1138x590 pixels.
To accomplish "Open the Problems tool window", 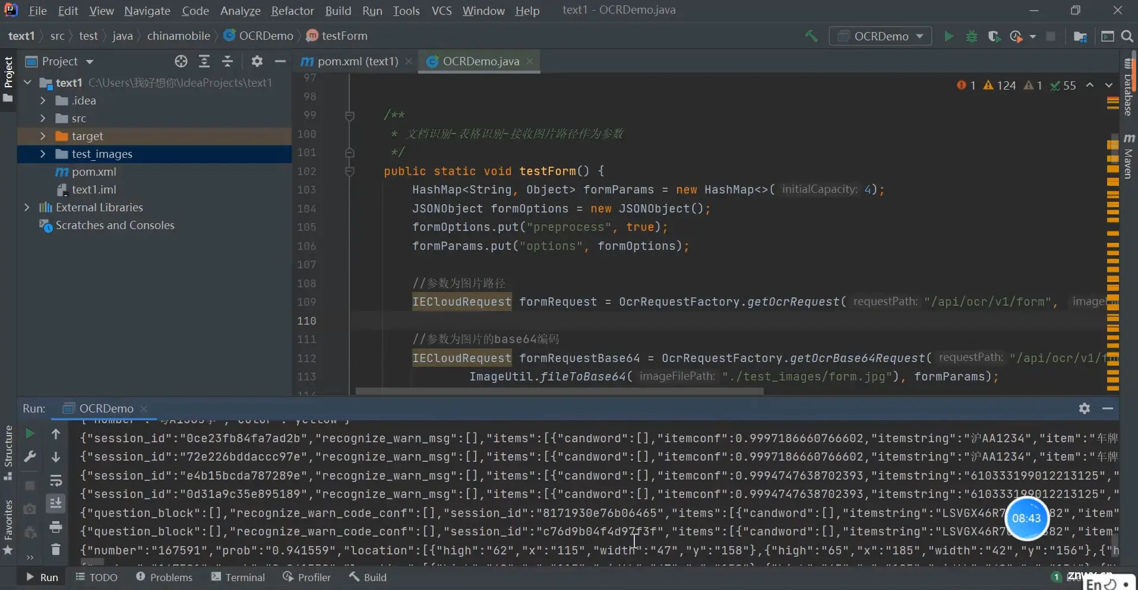I will 165,577.
